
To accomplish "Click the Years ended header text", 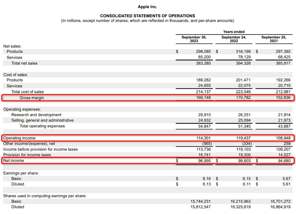I will coord(234,32).
